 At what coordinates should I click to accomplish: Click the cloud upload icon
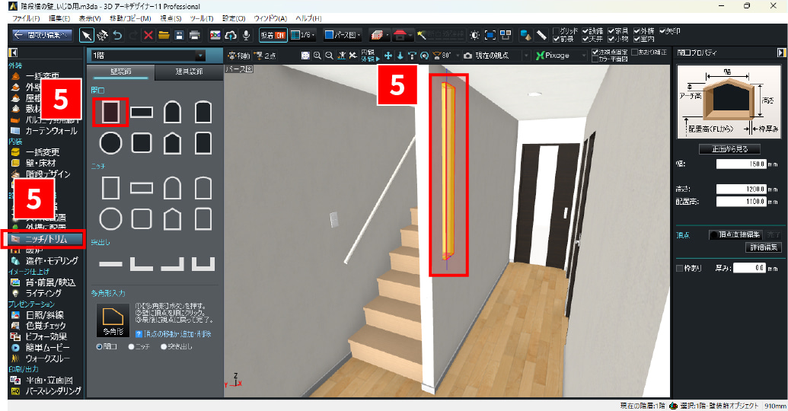pos(231,35)
